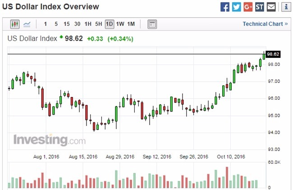
Task: Share chart on Google Plus
Action: 248,7
